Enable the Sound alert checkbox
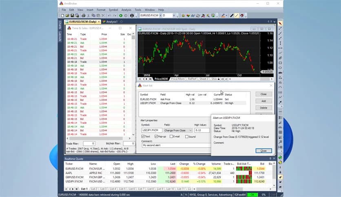The height and width of the screenshot is (197, 341). coord(186,137)
